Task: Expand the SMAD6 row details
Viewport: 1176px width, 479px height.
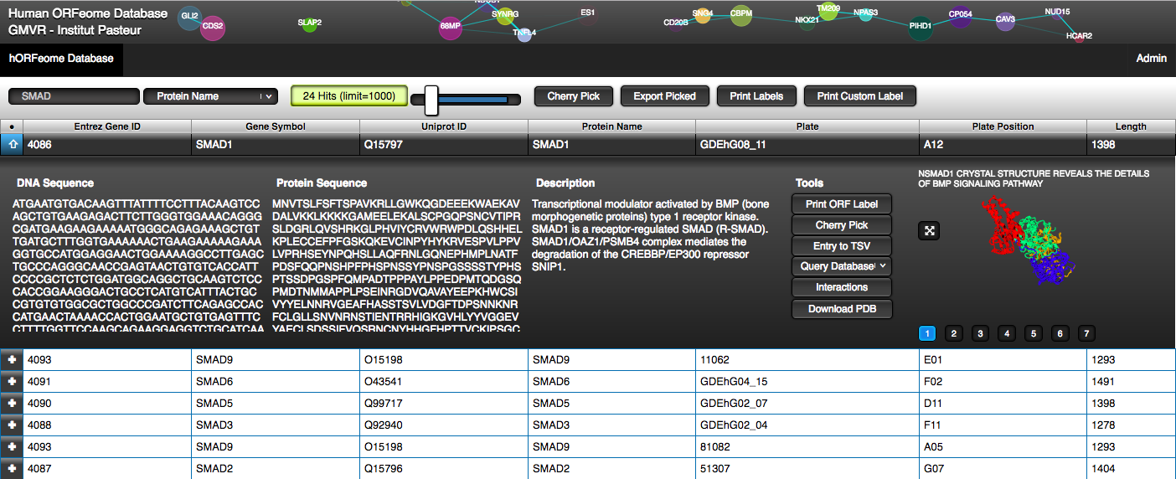Action: [x=12, y=381]
